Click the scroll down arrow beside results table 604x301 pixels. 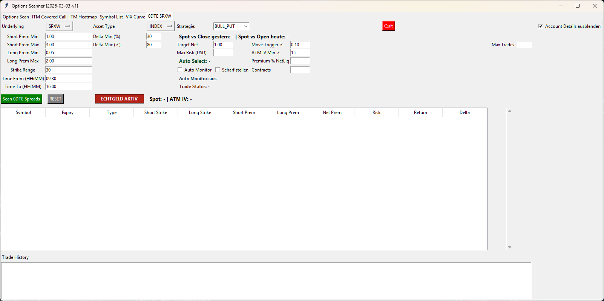point(509,247)
